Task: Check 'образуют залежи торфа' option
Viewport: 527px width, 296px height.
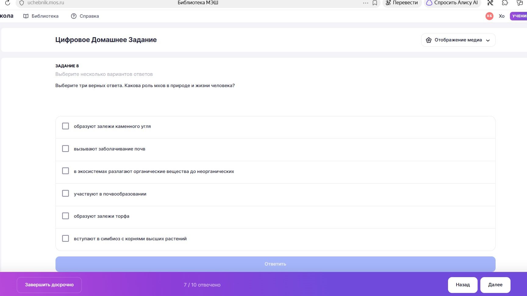Action: pos(66,216)
